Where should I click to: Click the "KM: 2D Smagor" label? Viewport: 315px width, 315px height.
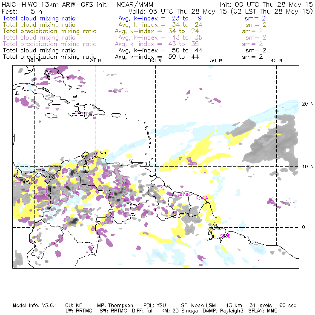[180, 311]
